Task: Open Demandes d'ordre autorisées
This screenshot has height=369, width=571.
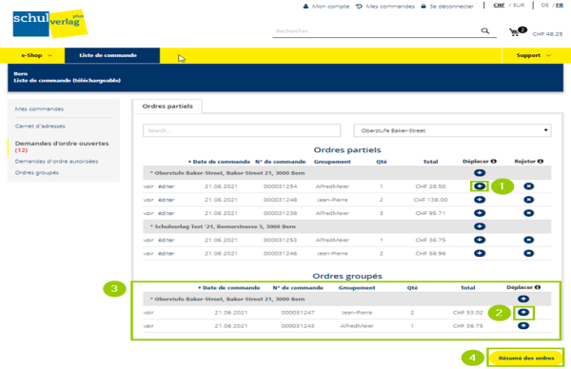Action: (56, 162)
